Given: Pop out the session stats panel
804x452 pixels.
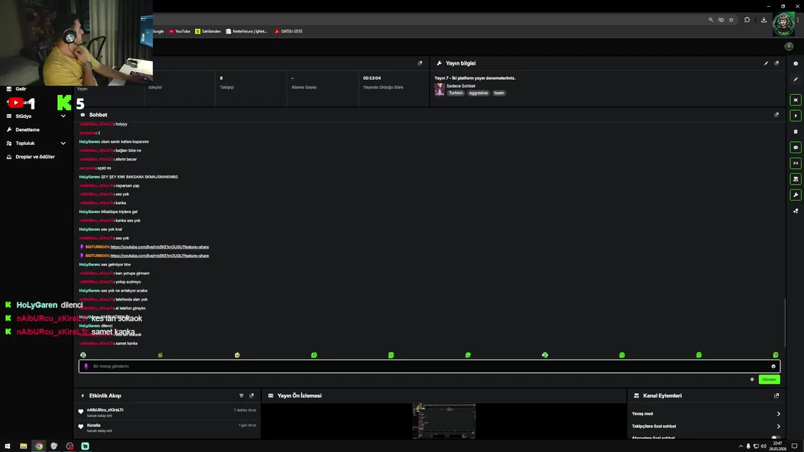Looking at the screenshot, I should (420, 63).
